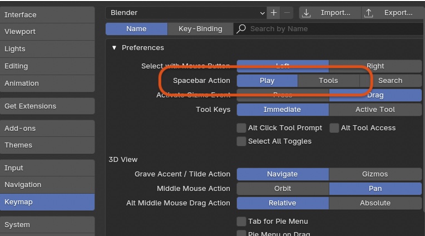Open the Blender keymap preset dropdown
Screen dimensions: 425x236
point(186,13)
